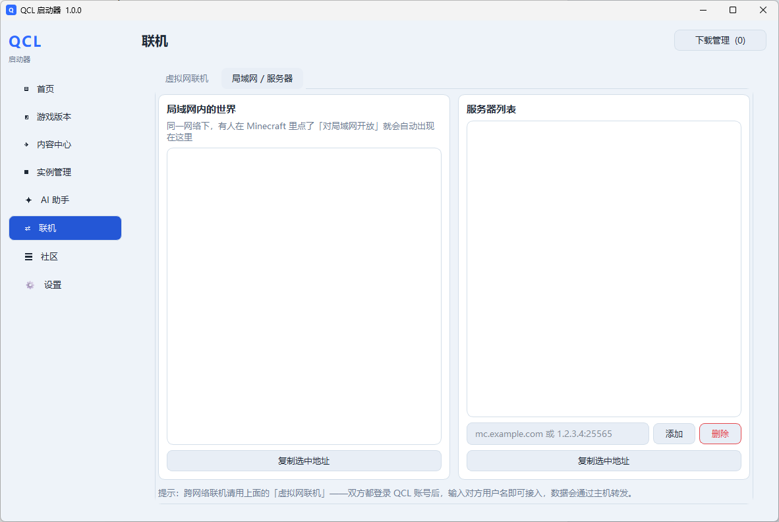Select 实例管理 in sidebar
Image resolution: width=779 pixels, height=522 pixels.
(x=65, y=172)
